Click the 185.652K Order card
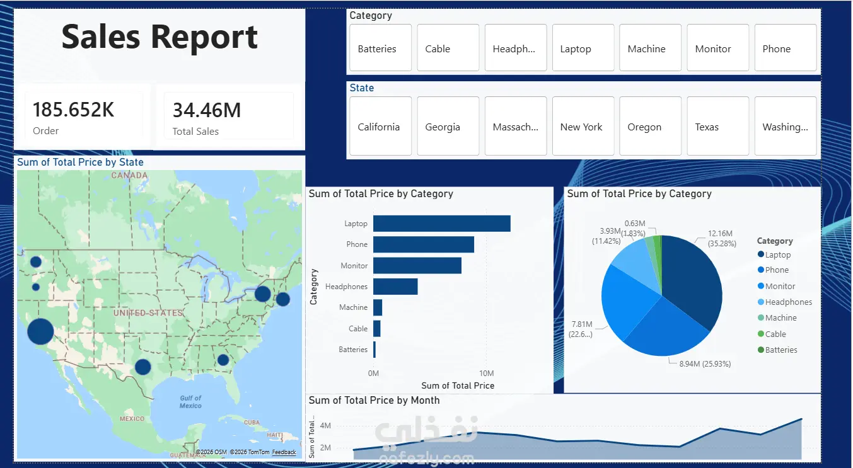The height and width of the screenshot is (468, 853). [84, 116]
